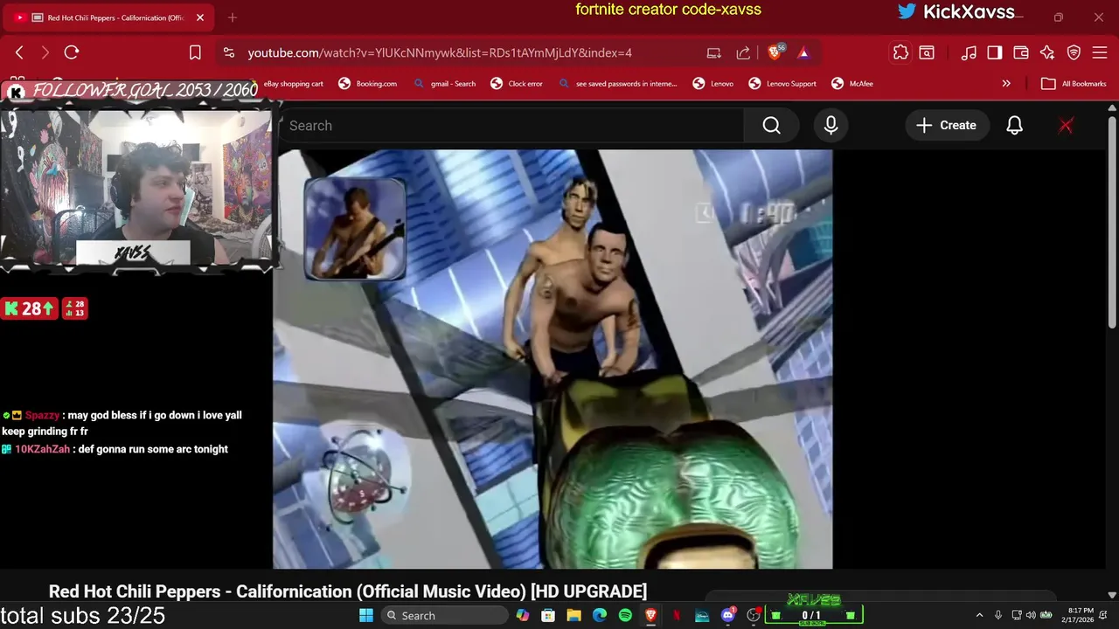1119x629 pixels.
Task: Open Netflix from taskbar
Action: (x=677, y=616)
